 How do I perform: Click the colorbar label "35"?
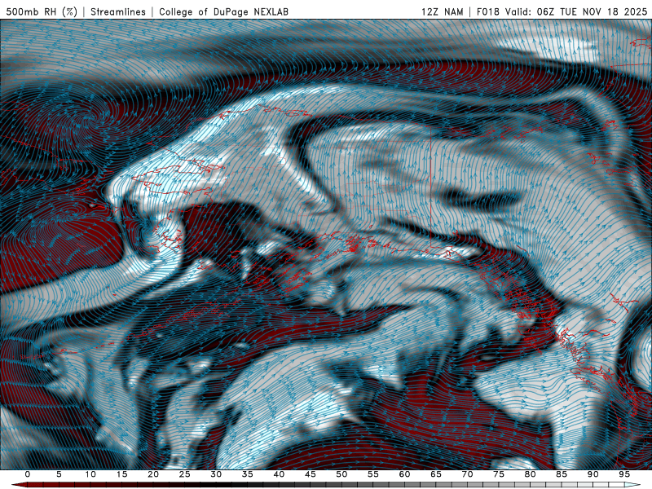248,474
